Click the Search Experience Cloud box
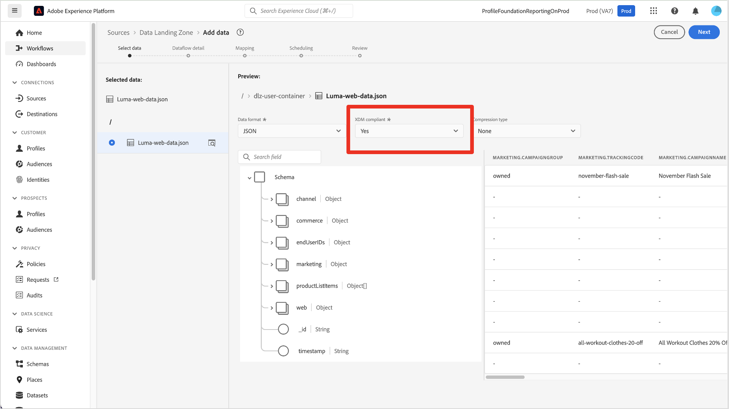Viewport: 729px width, 409px height. [299, 11]
